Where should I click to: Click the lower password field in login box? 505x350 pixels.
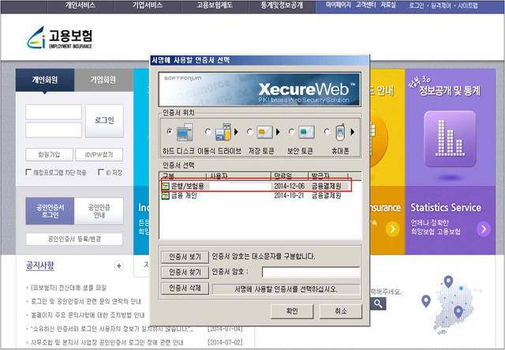coord(54,130)
